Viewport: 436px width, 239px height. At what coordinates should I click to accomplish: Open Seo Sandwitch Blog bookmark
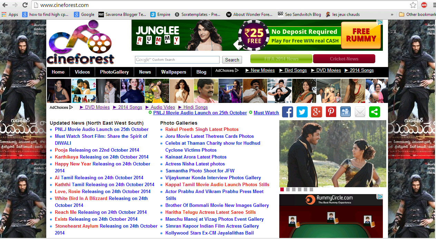299,15
